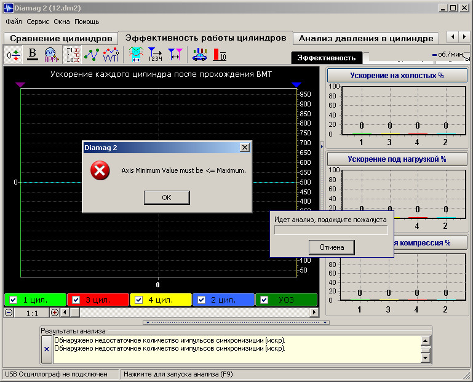Open the Файл menu
This screenshot has width=473, height=382.
(x=14, y=22)
